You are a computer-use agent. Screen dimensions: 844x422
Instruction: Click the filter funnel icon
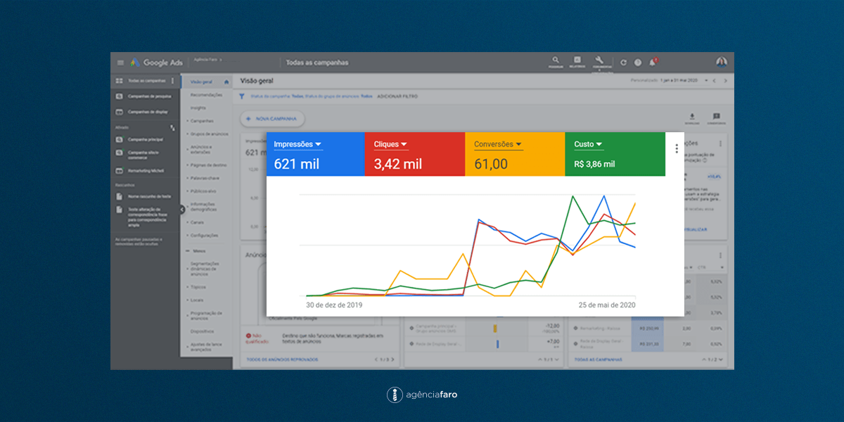(242, 96)
